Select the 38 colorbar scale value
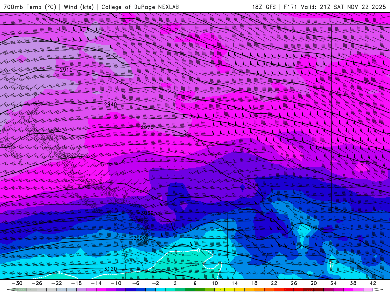 point(353,283)
